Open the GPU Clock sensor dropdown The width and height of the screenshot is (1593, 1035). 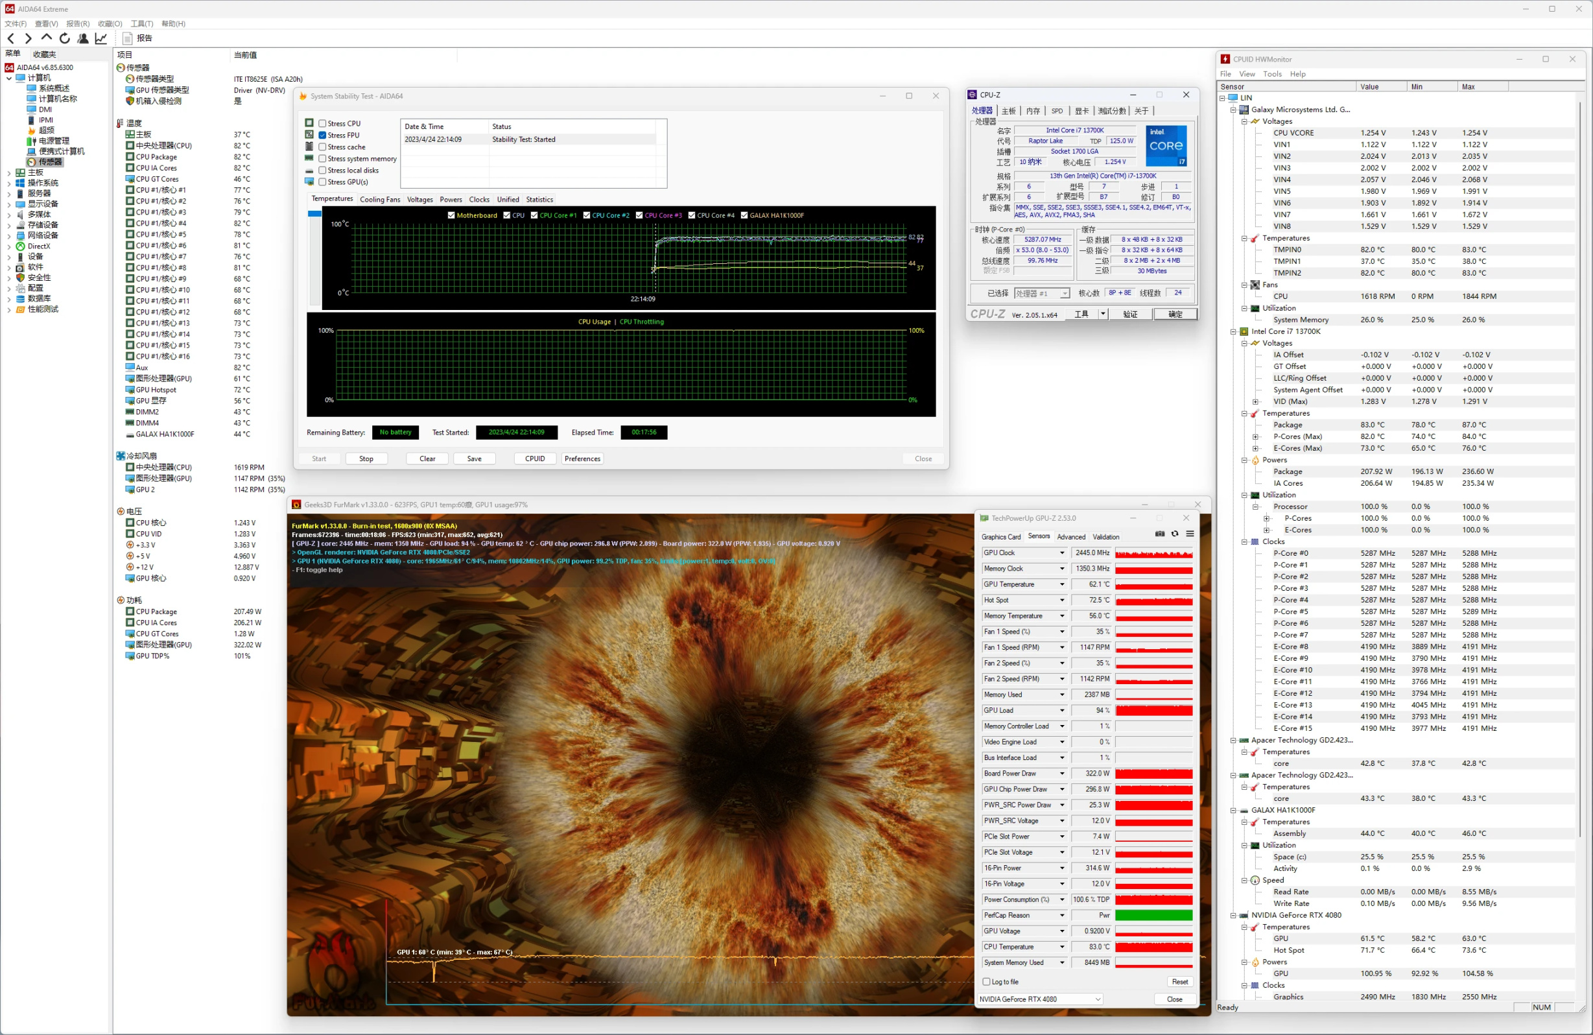1061,553
